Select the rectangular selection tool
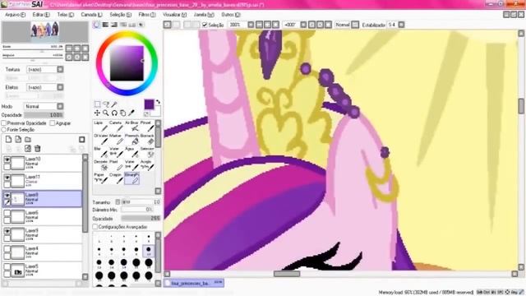Screen dimensions: 526x296 coord(97,104)
